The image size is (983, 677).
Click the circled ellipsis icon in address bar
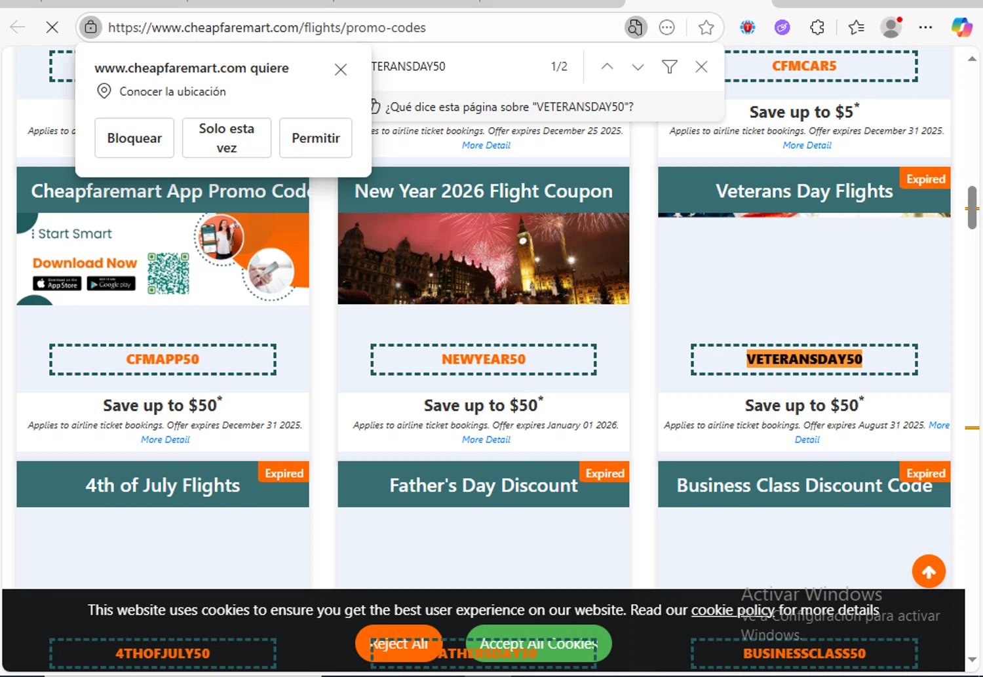tap(666, 28)
